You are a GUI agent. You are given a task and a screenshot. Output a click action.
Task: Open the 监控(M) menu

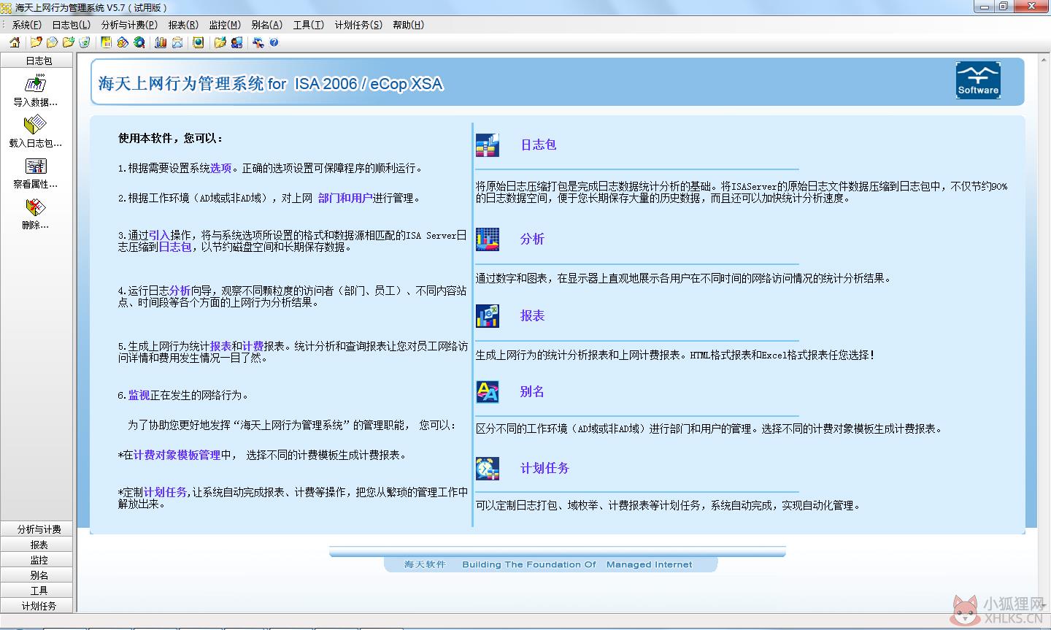point(225,25)
